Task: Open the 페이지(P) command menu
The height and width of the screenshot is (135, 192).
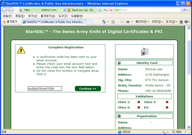Action: coord(142,22)
